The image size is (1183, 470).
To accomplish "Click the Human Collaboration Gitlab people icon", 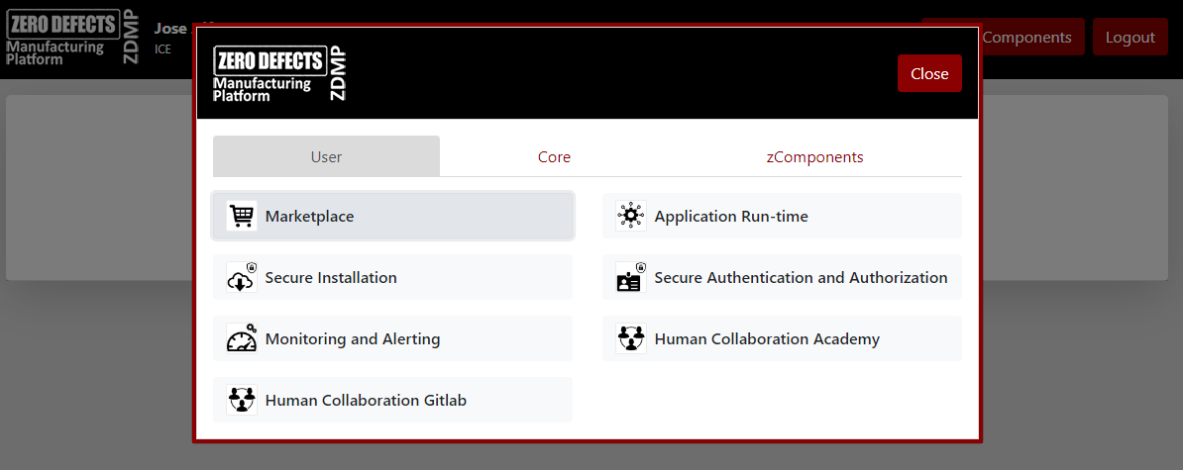I will point(242,400).
